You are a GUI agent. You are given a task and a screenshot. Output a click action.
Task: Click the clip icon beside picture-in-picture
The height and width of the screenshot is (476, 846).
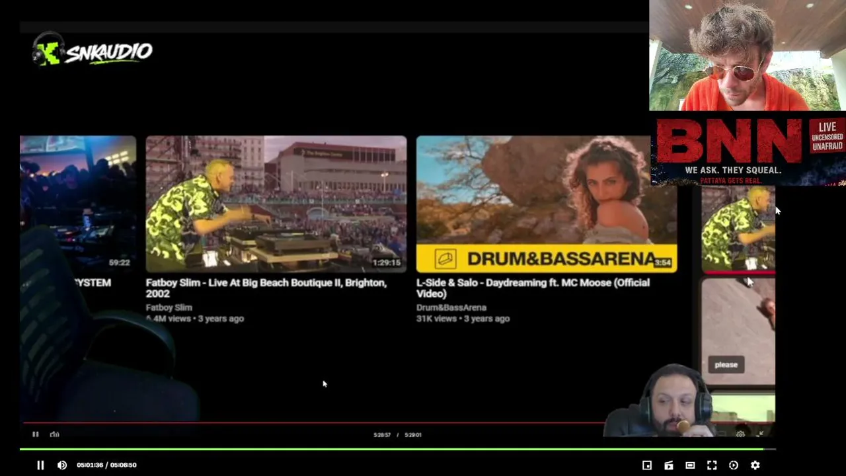[669, 465]
